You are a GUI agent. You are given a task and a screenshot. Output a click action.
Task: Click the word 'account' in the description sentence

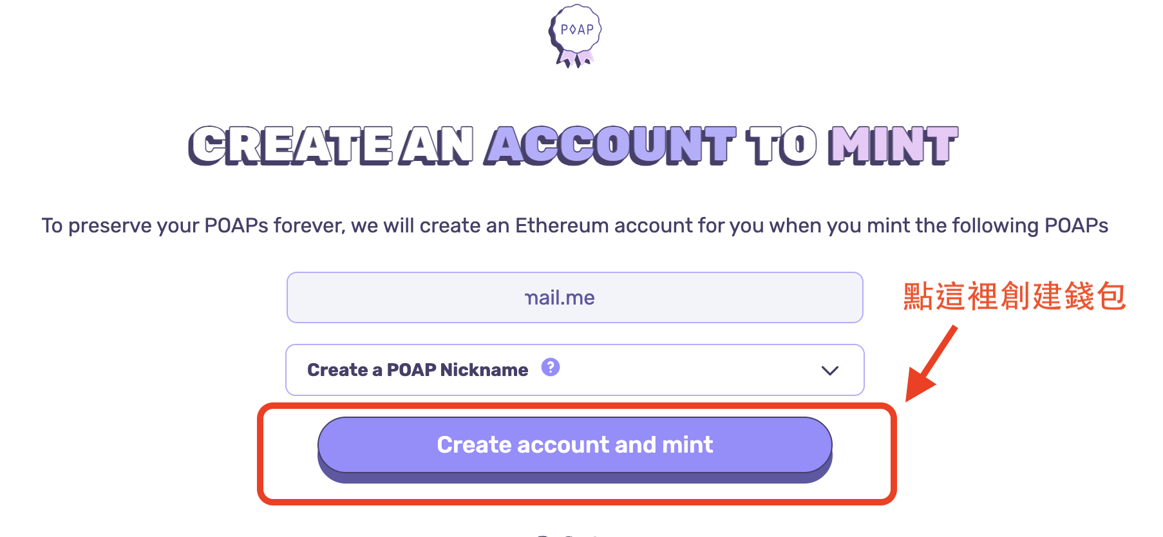653,226
